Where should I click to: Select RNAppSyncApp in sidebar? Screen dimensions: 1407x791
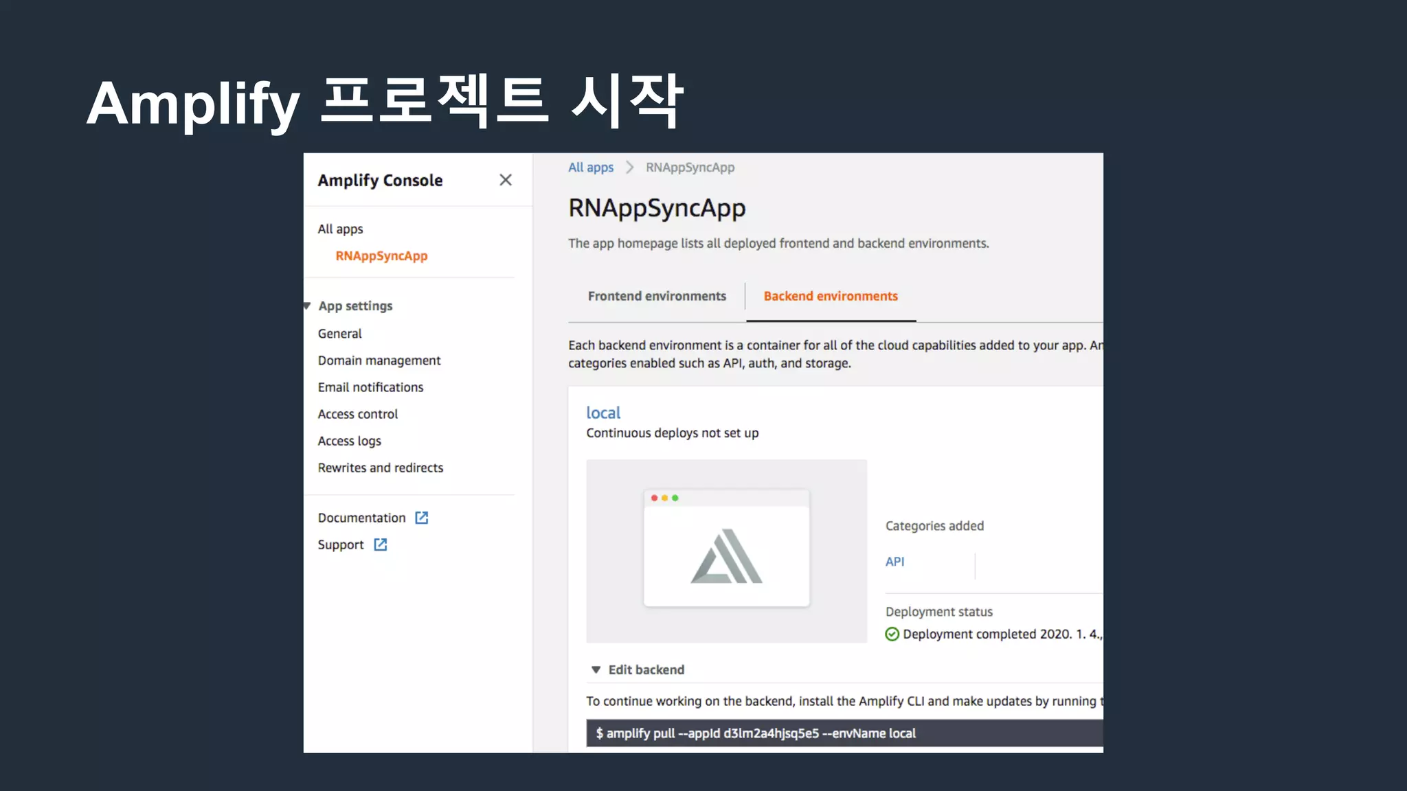381,255
